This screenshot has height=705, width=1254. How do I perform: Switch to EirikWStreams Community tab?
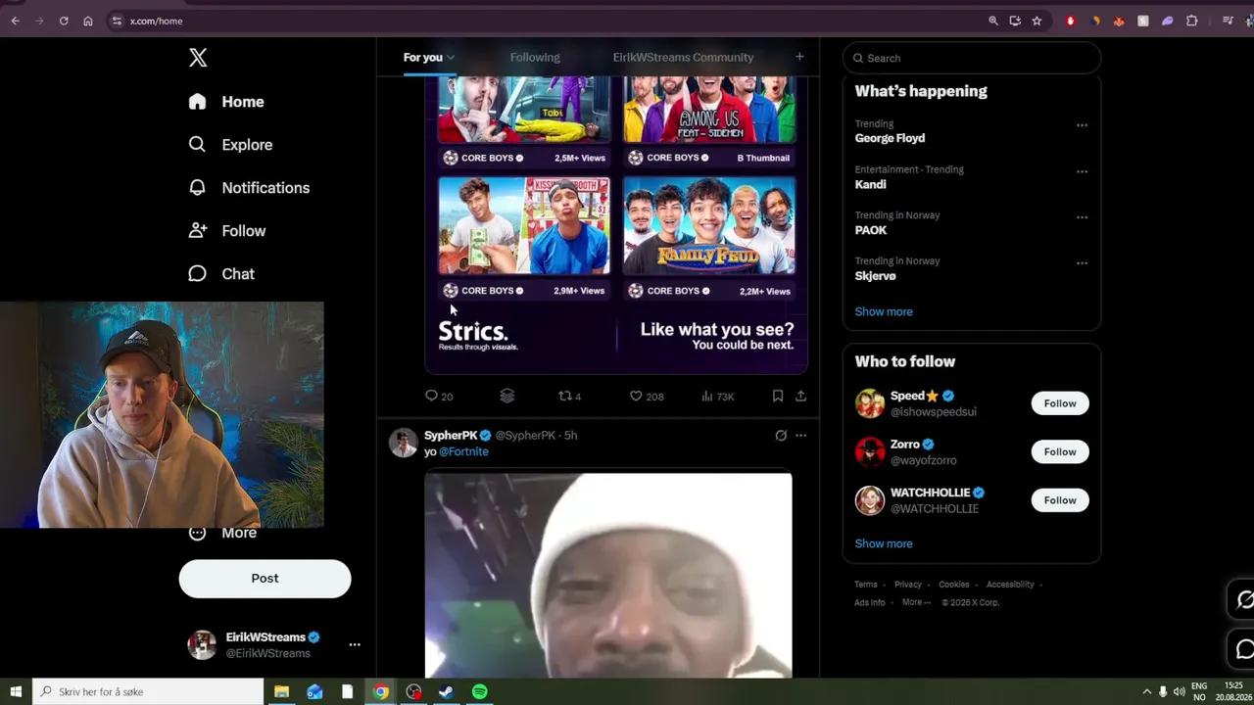pyautogui.click(x=683, y=58)
